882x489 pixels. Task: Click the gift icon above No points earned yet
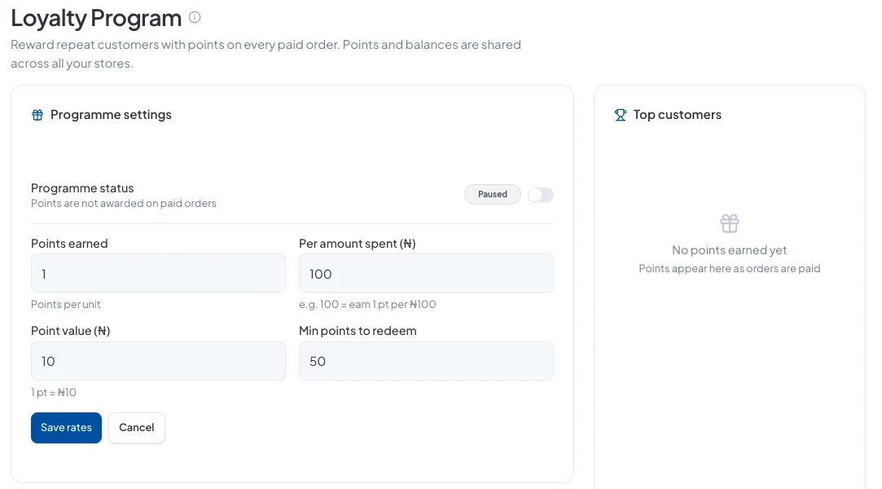[x=730, y=223]
